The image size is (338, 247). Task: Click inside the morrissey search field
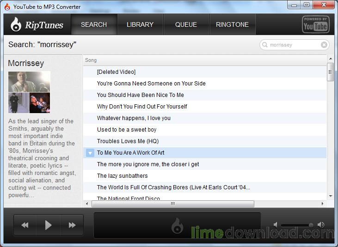294,45
